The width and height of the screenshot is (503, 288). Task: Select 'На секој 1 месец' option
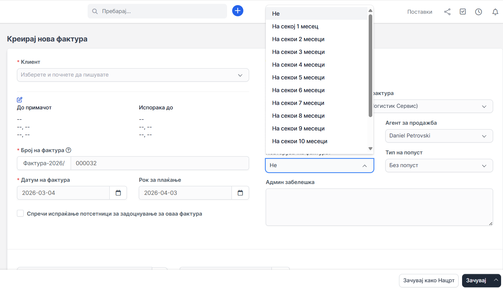(295, 26)
